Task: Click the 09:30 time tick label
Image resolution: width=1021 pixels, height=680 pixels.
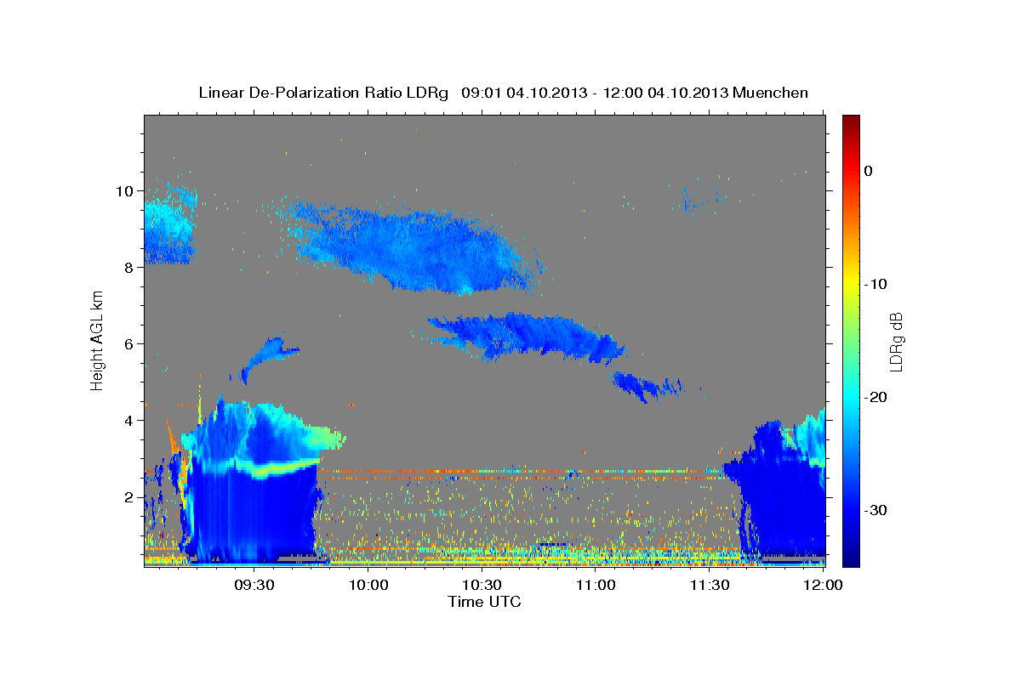Action: 254,585
